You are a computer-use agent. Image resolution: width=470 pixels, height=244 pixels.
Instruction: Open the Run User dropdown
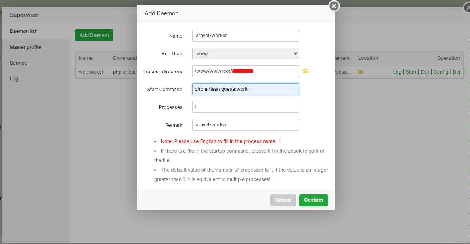pyautogui.click(x=245, y=53)
